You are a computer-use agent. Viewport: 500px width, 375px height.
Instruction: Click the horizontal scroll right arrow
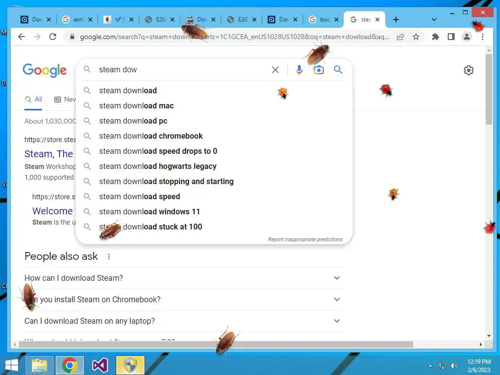coord(481,344)
